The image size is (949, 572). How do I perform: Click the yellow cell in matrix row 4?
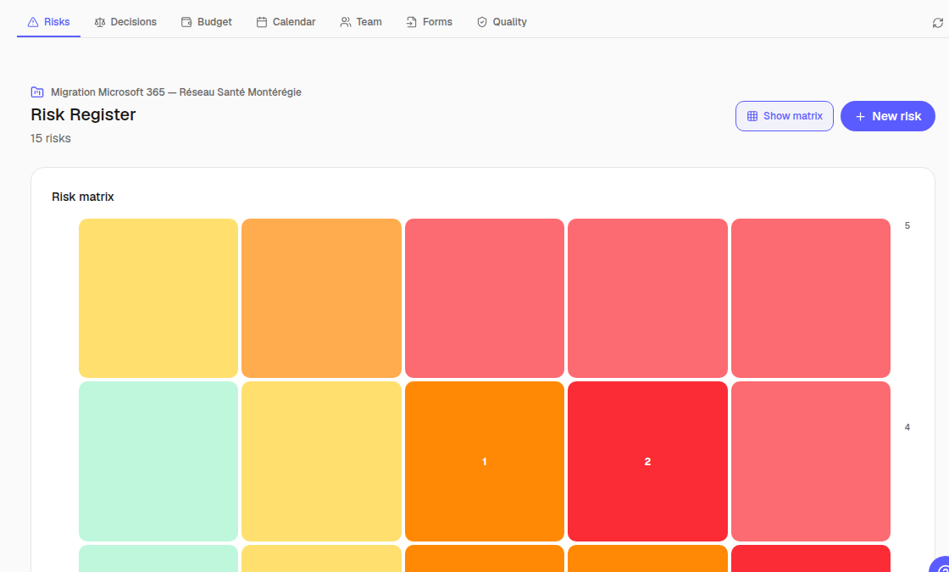(321, 461)
